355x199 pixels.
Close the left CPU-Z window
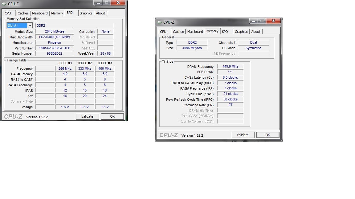point(118,3)
